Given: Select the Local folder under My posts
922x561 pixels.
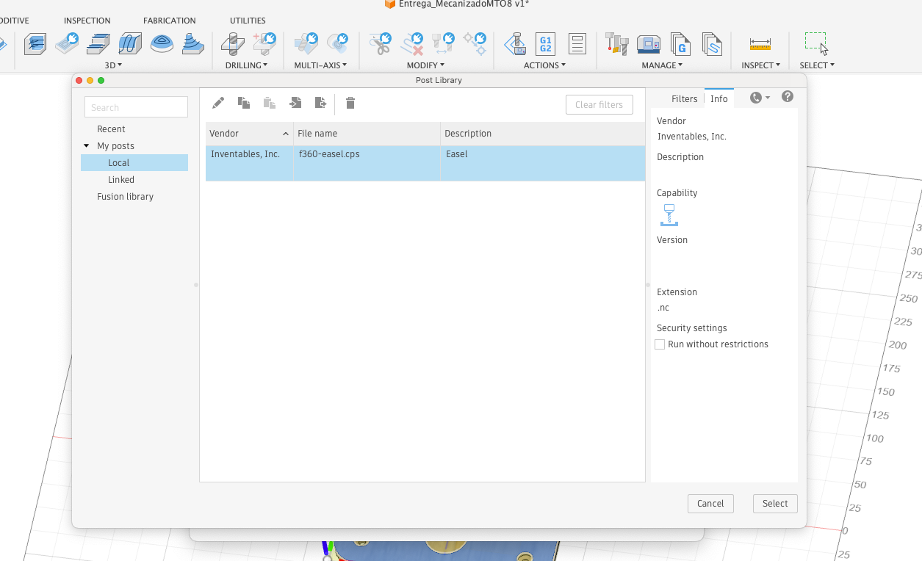Looking at the screenshot, I should 134,163.
